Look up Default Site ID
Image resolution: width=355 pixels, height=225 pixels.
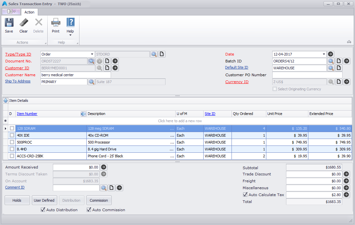331,68
